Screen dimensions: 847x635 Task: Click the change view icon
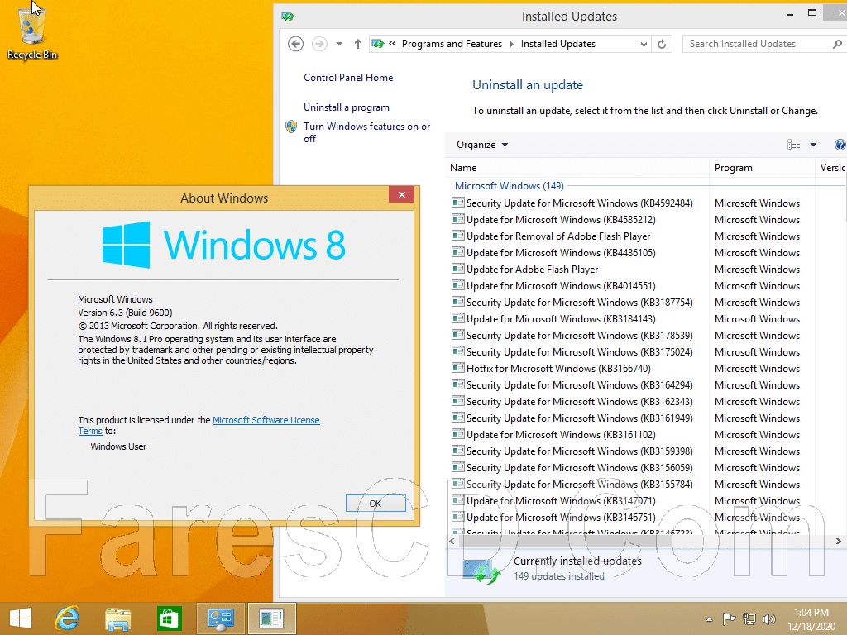[793, 144]
